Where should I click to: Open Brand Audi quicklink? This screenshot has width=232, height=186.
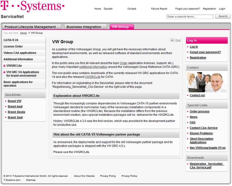(15, 107)
